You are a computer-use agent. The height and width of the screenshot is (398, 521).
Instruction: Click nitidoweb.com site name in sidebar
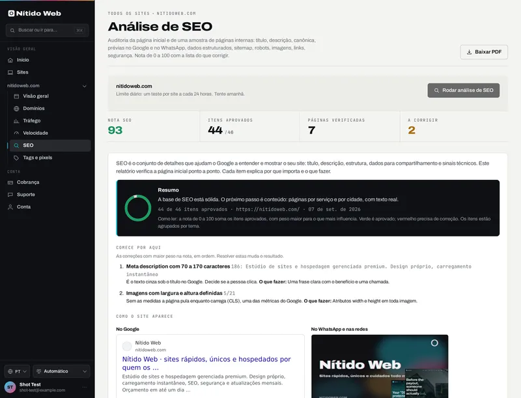[x=23, y=86]
